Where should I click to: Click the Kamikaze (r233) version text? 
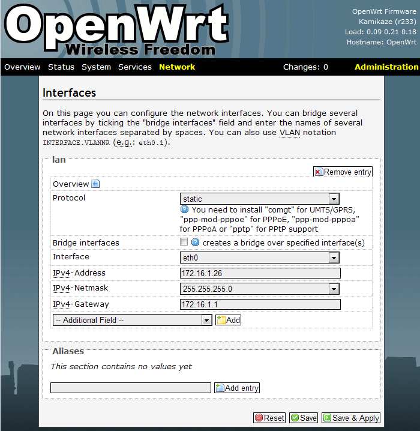tap(388, 22)
